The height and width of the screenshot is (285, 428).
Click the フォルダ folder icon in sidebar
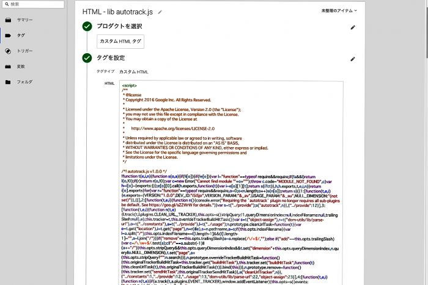(x=8, y=81)
